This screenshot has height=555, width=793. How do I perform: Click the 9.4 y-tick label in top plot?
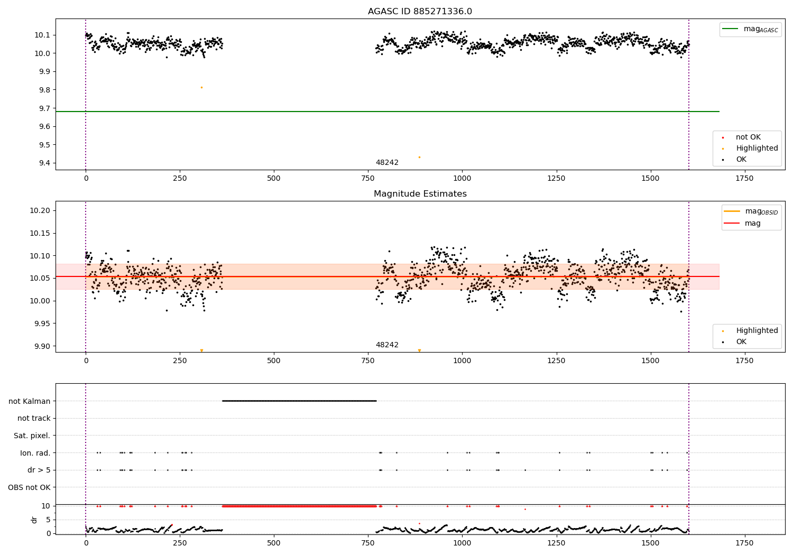(x=46, y=163)
